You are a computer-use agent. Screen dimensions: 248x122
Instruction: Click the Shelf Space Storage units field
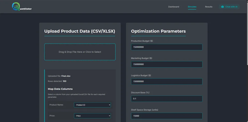[x=167, y=116]
